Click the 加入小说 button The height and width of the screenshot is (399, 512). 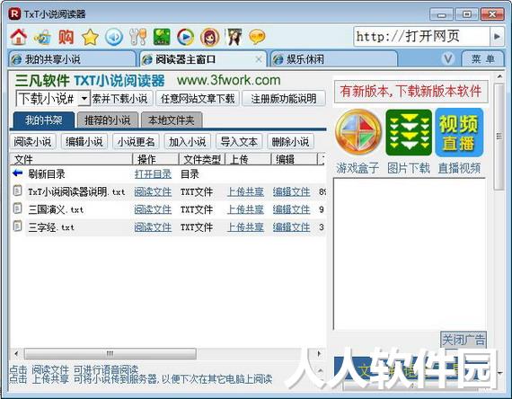[x=188, y=142]
